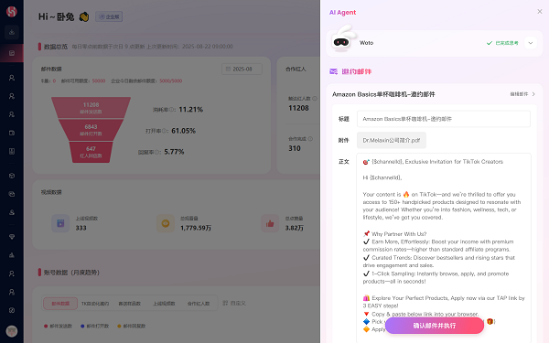Open 编辑邮件 with the right chevron
Image resolution: width=549 pixels, height=343 pixels.
522,94
